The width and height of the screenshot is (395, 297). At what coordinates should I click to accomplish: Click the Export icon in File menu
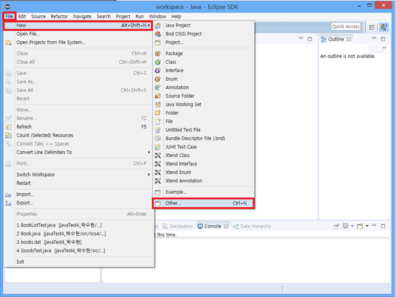click(8, 203)
